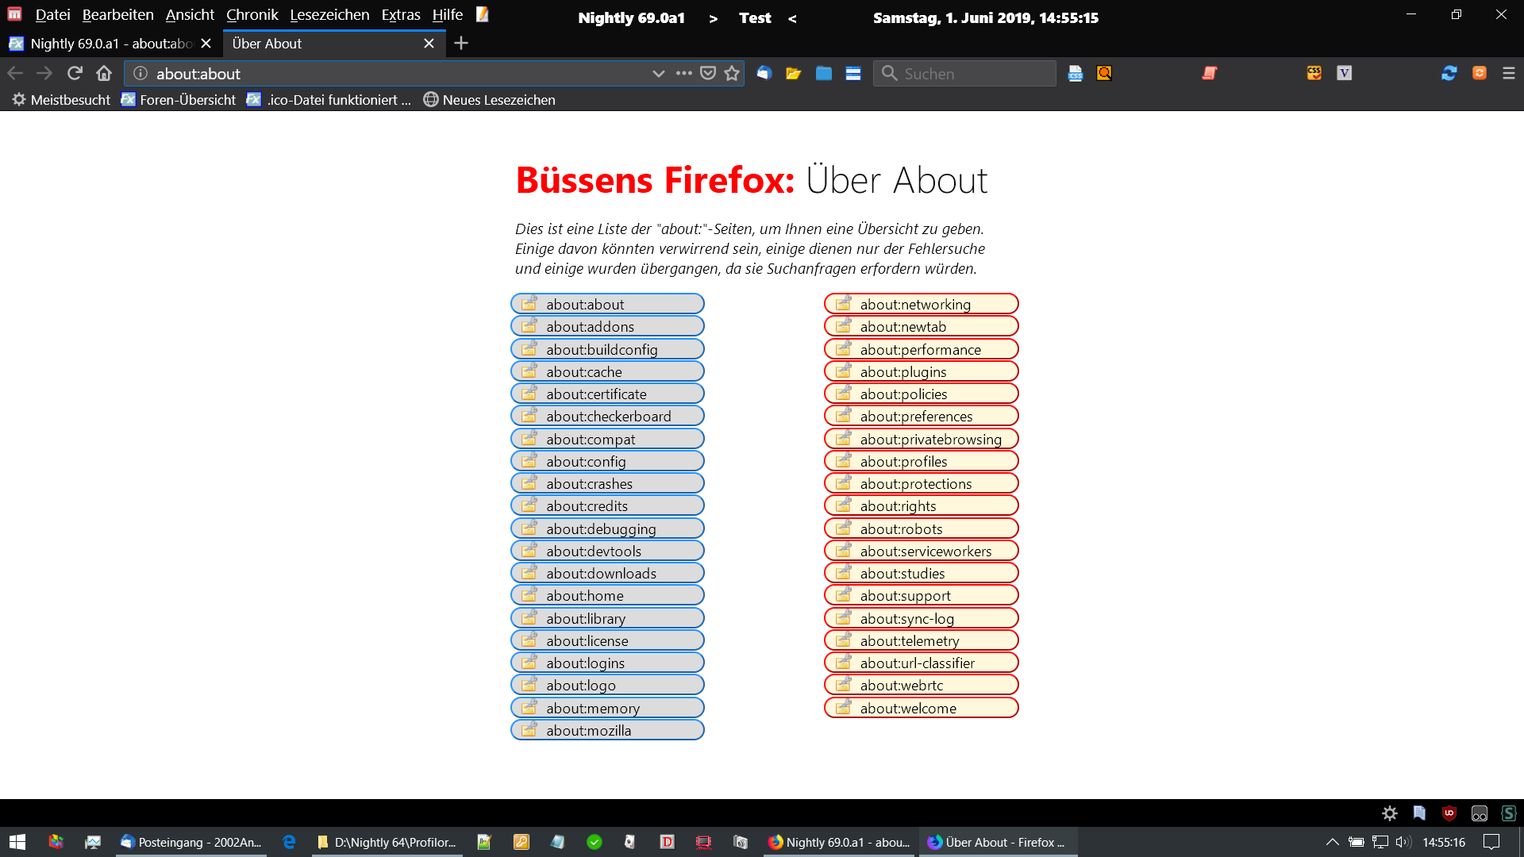1524x857 pixels.
Task: Open a new tab with plus button
Action: 461,44
